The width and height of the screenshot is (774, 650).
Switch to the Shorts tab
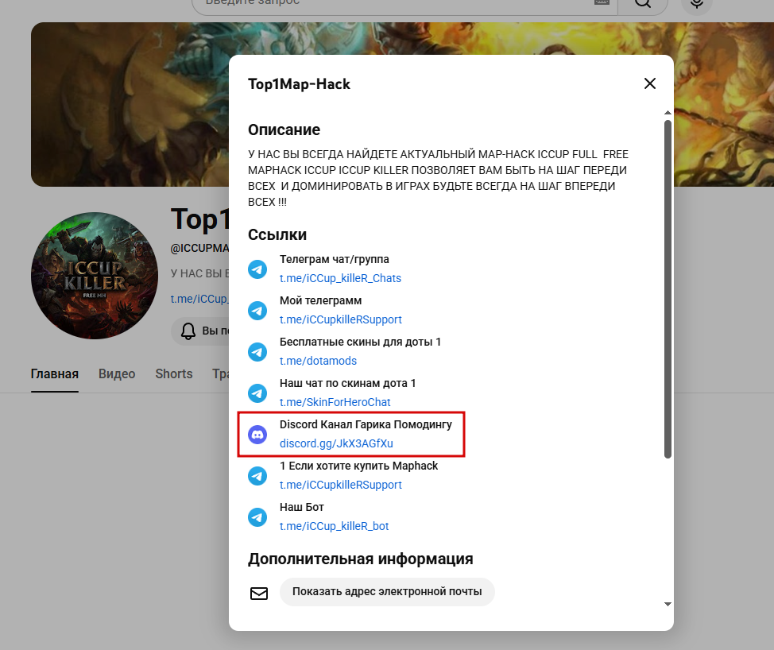174,374
